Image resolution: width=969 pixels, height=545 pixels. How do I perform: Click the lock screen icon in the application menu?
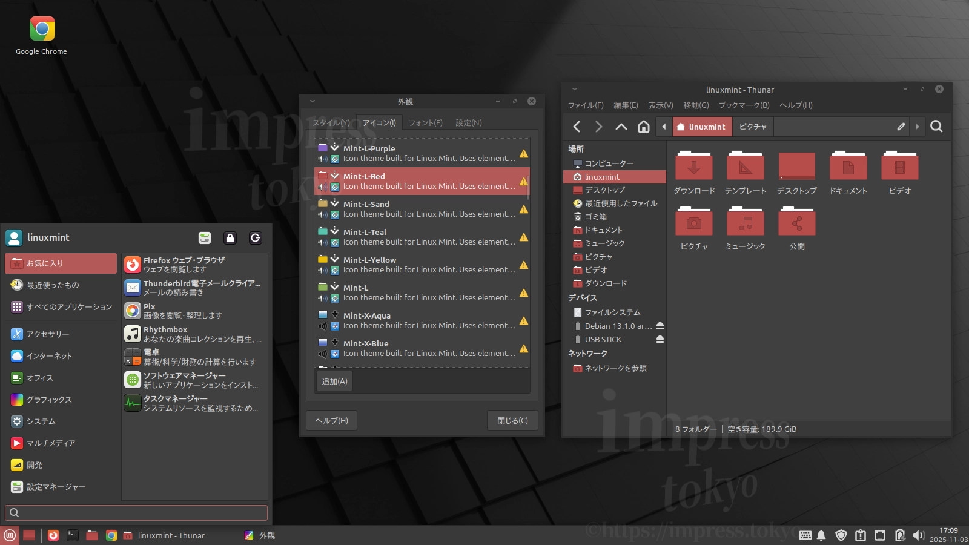(x=230, y=238)
